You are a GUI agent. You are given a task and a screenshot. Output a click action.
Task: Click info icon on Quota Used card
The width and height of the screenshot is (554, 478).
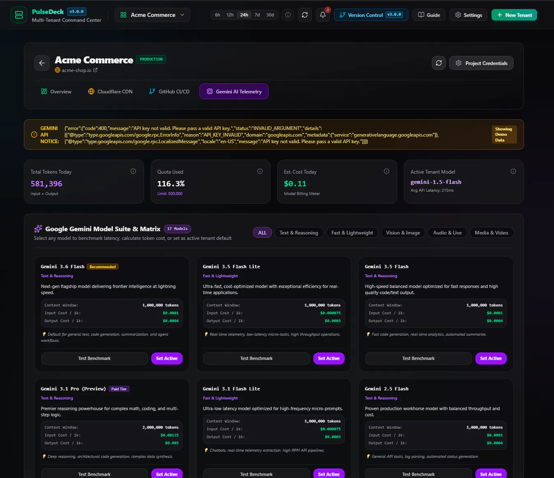260,171
